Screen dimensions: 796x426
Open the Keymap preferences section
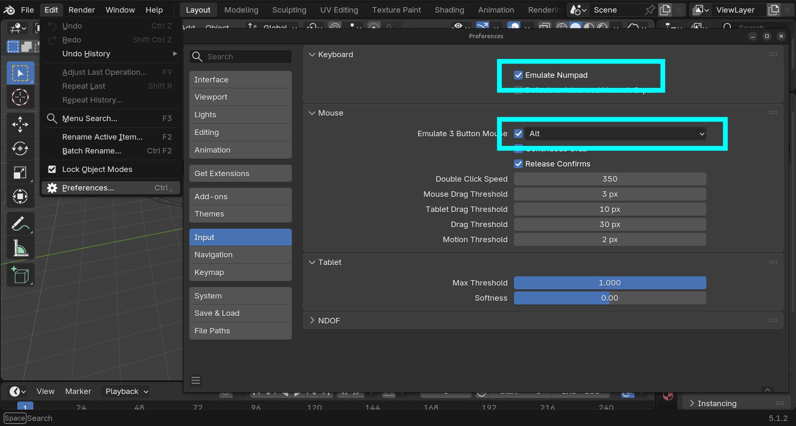pos(240,273)
